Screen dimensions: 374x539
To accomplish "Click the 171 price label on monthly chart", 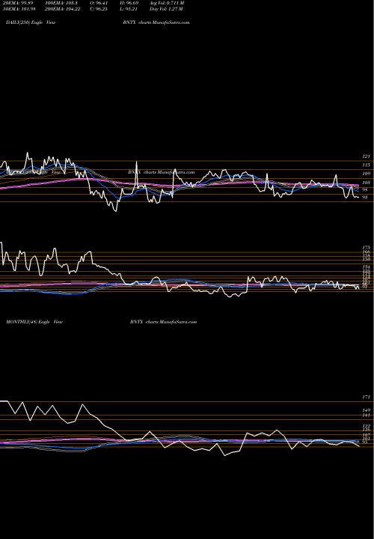I will pyautogui.click(x=366, y=398).
